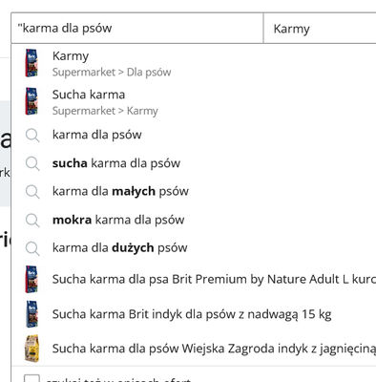Click the search input field
The width and height of the screenshot is (376, 382).
[137, 28]
